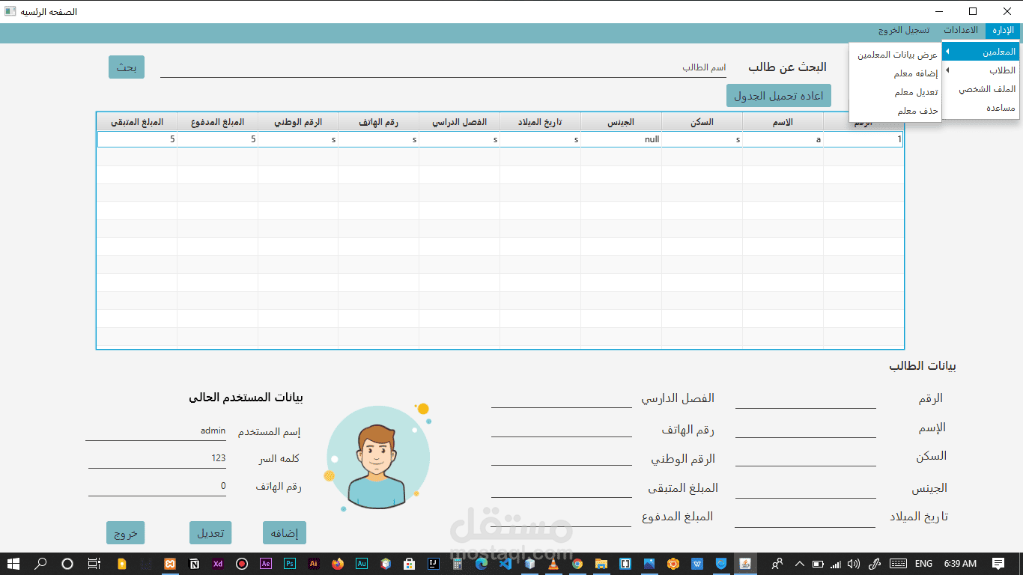Click the إضافه button
1023x575 pixels.
click(285, 533)
